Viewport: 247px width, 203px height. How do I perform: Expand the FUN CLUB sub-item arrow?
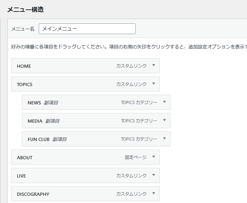click(x=164, y=139)
